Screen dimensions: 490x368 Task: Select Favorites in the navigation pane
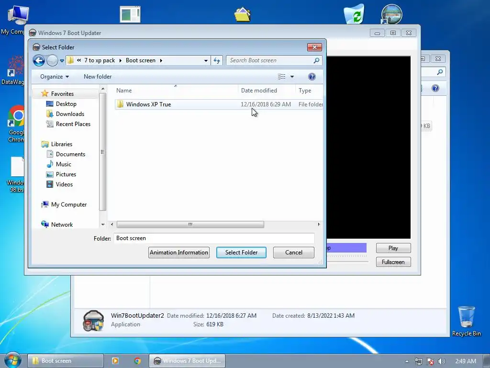click(x=62, y=94)
